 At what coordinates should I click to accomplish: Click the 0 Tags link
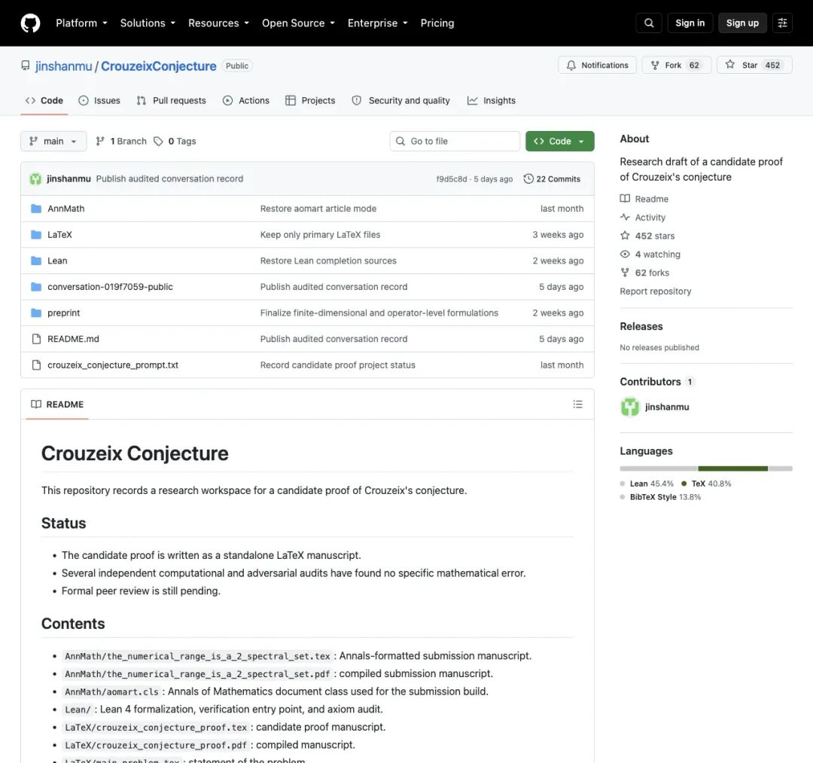click(175, 141)
